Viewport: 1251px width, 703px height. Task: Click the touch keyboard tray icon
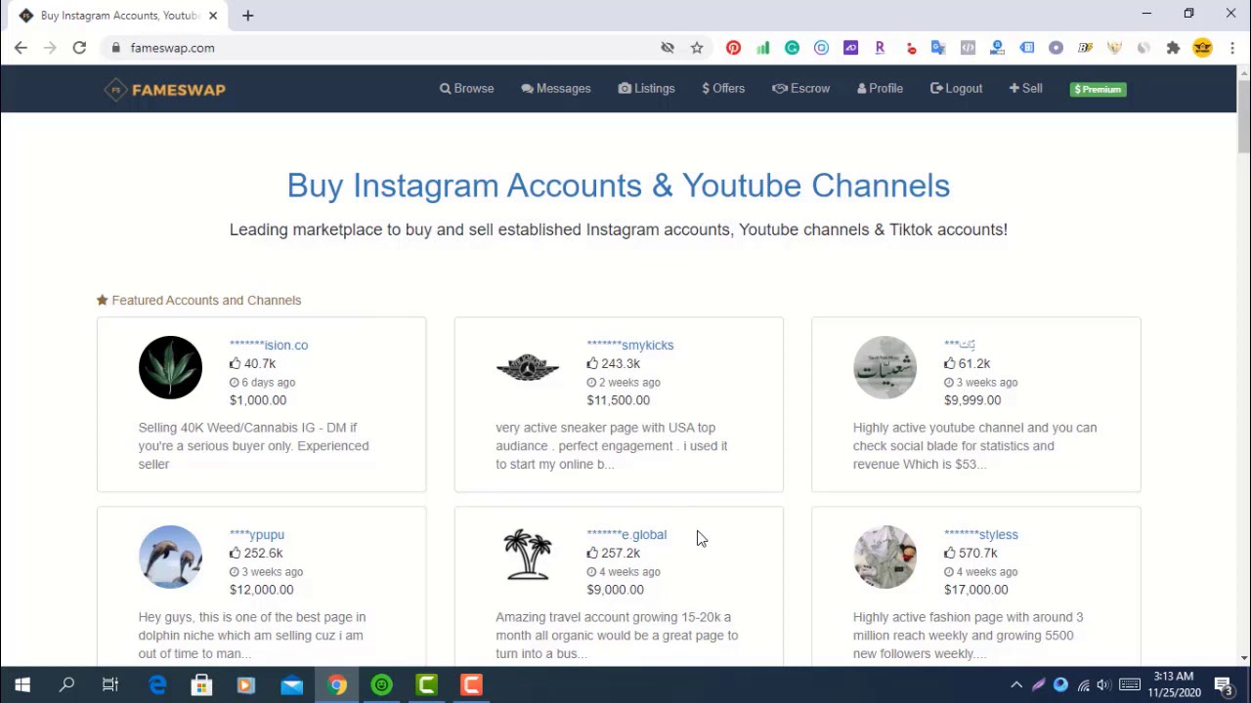(1130, 685)
